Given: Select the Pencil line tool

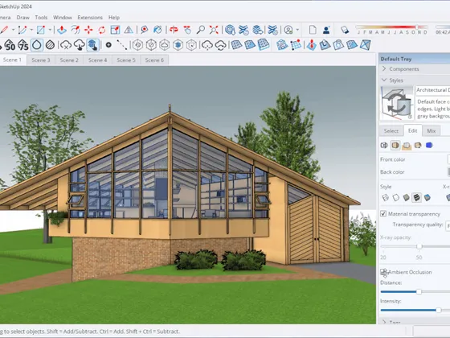Looking at the screenshot, I should (x=3, y=30).
